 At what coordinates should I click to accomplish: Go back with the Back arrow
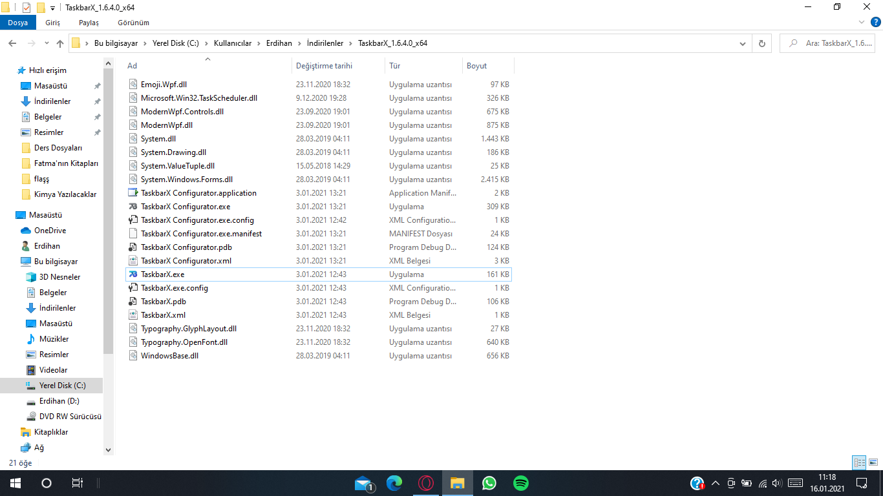pyautogui.click(x=12, y=43)
